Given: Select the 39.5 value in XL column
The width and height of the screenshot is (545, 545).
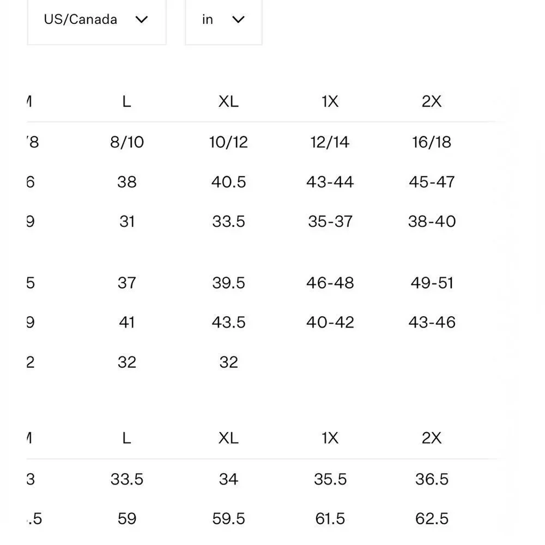Looking at the screenshot, I should tap(228, 283).
